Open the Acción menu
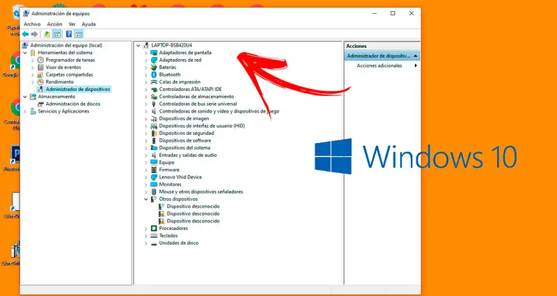 click(x=55, y=24)
